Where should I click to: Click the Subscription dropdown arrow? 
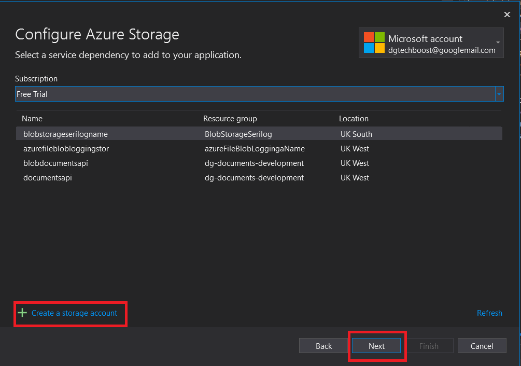pyautogui.click(x=499, y=94)
